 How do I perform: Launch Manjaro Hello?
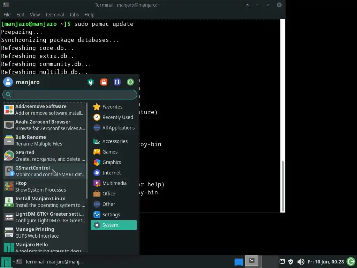tap(45, 247)
